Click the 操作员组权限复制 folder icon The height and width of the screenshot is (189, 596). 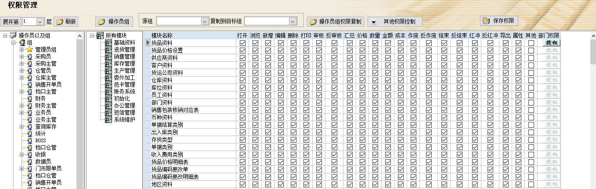click(x=312, y=21)
